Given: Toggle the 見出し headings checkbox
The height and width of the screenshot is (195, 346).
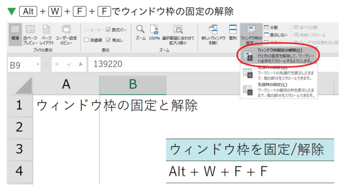Looking at the screenshot, I should (108, 40).
